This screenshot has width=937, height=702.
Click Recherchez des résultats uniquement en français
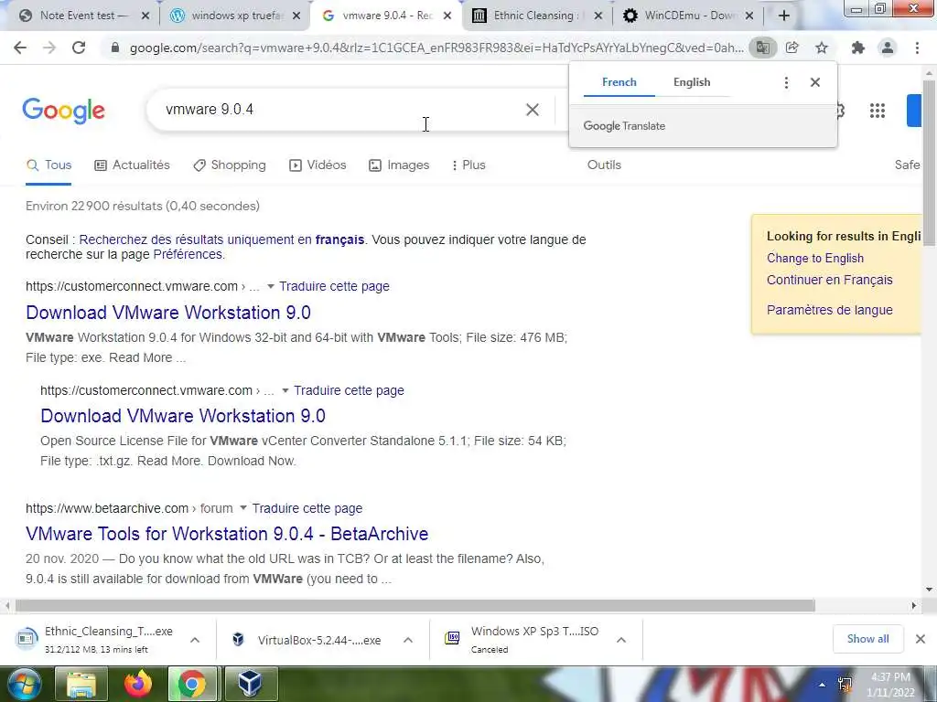[221, 240]
